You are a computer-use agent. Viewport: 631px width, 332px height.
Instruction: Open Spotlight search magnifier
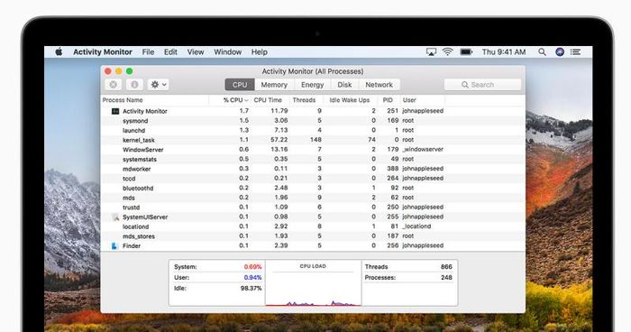click(x=542, y=52)
